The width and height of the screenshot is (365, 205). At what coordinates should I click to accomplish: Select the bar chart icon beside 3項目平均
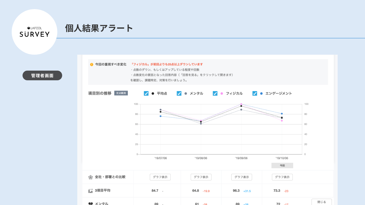90,191
